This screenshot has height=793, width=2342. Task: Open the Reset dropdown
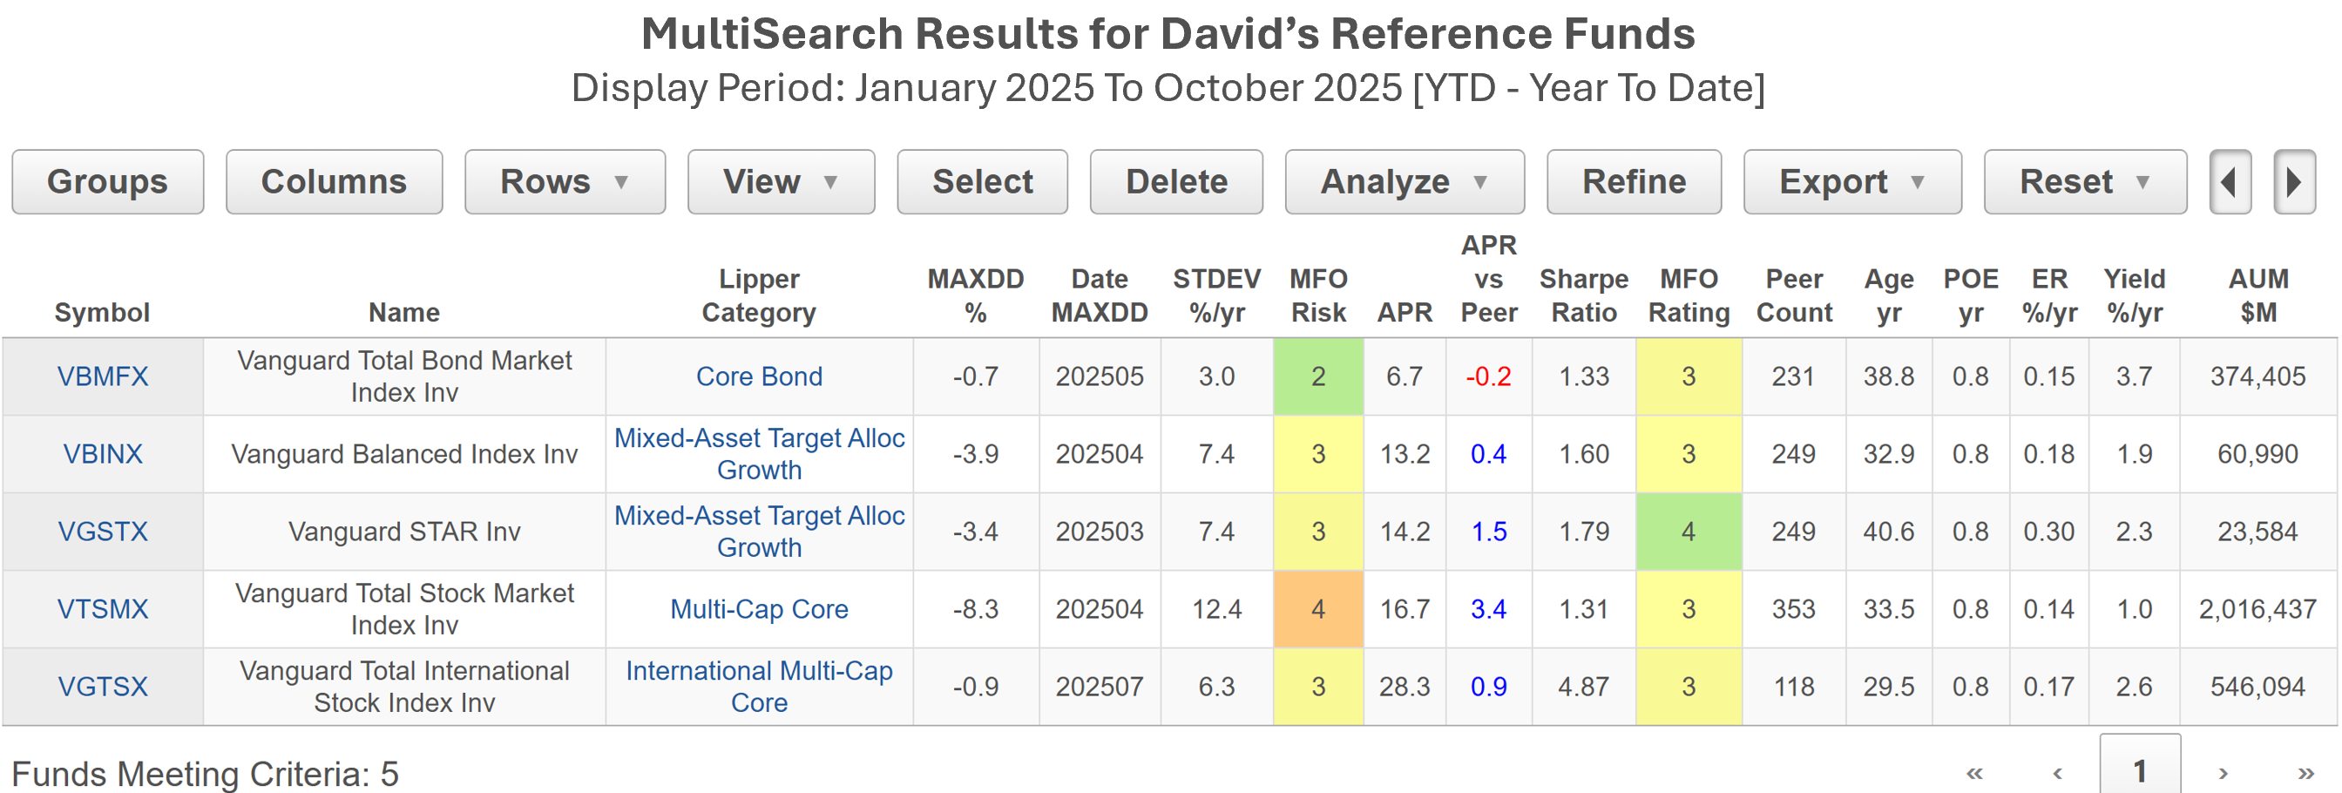click(2084, 182)
